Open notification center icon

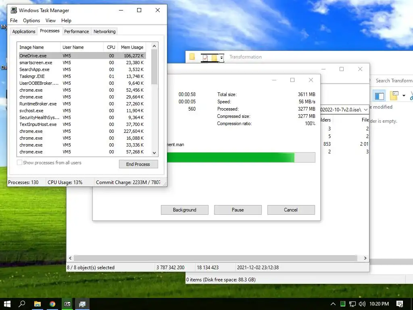[400, 304]
